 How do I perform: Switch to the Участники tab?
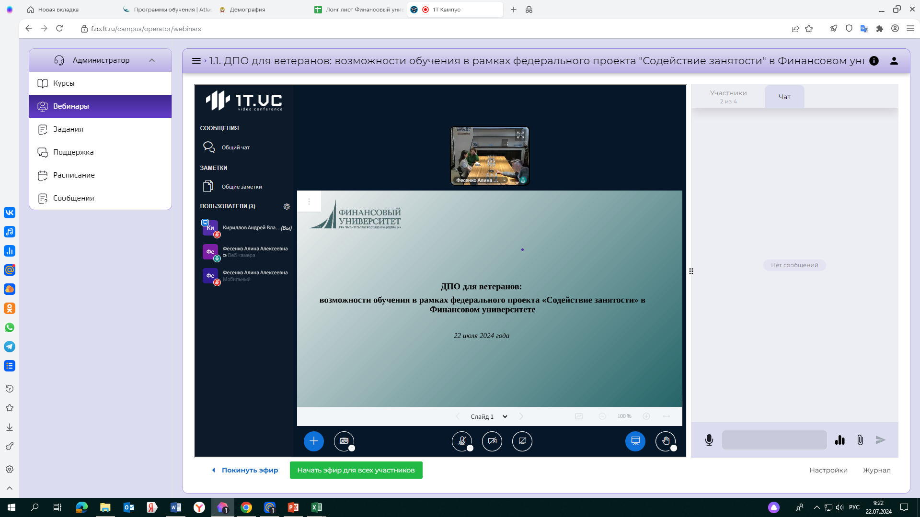[x=728, y=96]
